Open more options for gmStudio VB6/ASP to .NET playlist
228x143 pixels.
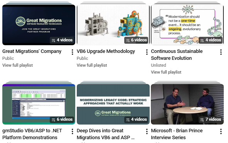(x=73, y=131)
